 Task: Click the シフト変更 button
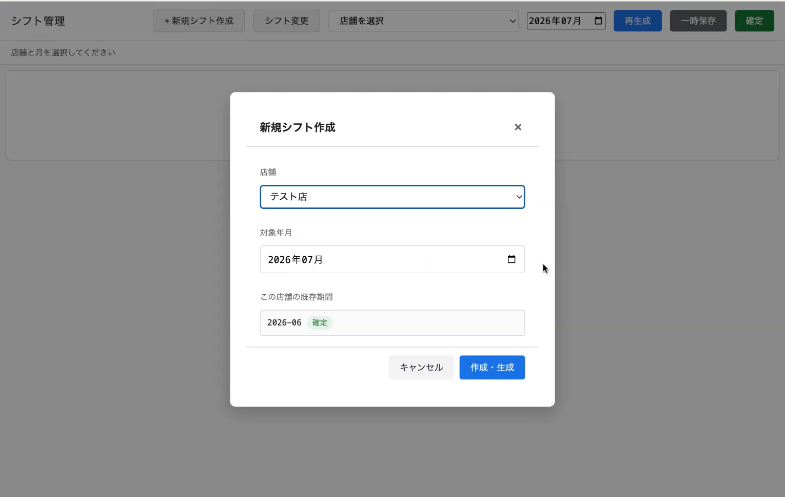click(286, 21)
